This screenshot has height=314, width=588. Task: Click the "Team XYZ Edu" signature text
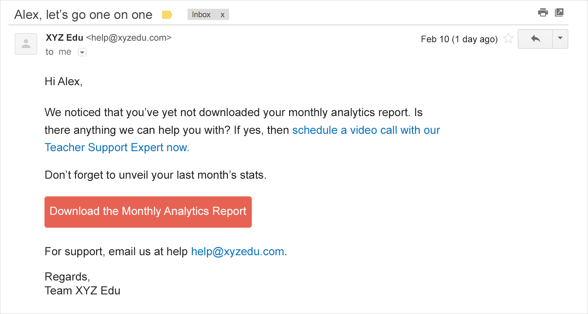(x=83, y=291)
